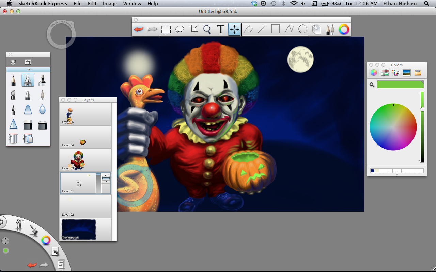Viewport: 436px width, 272px height.
Task: Click red Undo arrow in corner lagoon
Action: point(32,265)
